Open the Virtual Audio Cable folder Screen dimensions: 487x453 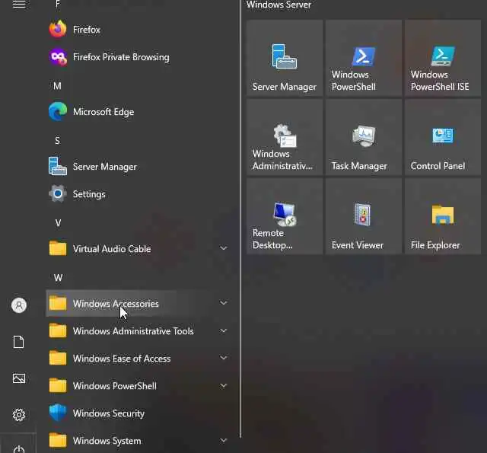click(137, 249)
